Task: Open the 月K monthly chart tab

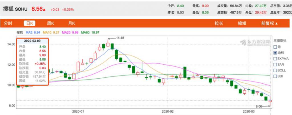Action: coord(72,23)
